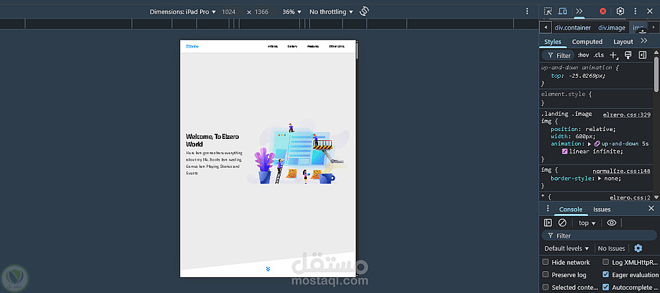Open the Default levels dropdown

coord(566,248)
